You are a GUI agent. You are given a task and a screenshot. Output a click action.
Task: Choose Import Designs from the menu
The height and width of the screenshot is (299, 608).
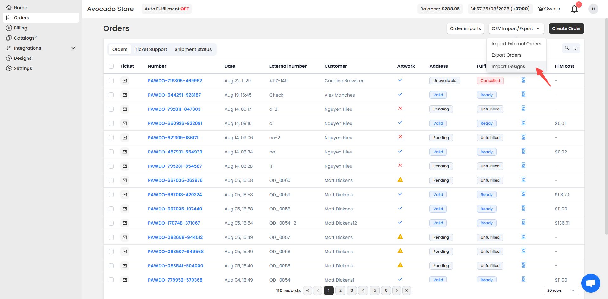coord(508,66)
